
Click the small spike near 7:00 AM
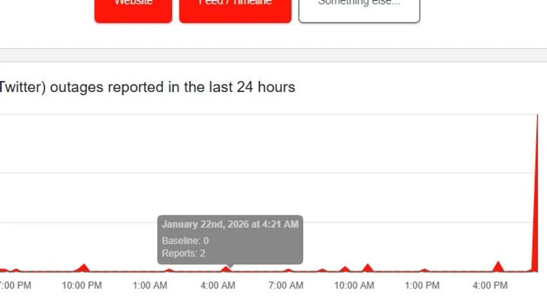[289, 269]
